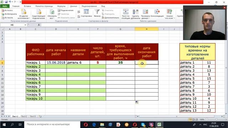This screenshot has width=228, height=128.
Task: Select деталь 13 in norms table
Action: (191, 111)
